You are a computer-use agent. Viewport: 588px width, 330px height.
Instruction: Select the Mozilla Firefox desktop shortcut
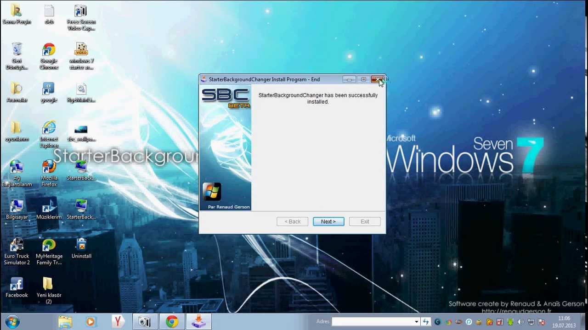49,174
